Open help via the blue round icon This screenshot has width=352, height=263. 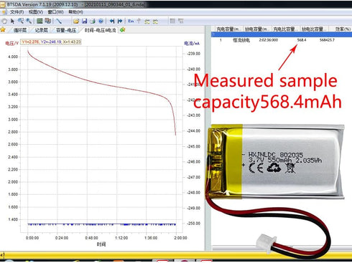point(101,21)
